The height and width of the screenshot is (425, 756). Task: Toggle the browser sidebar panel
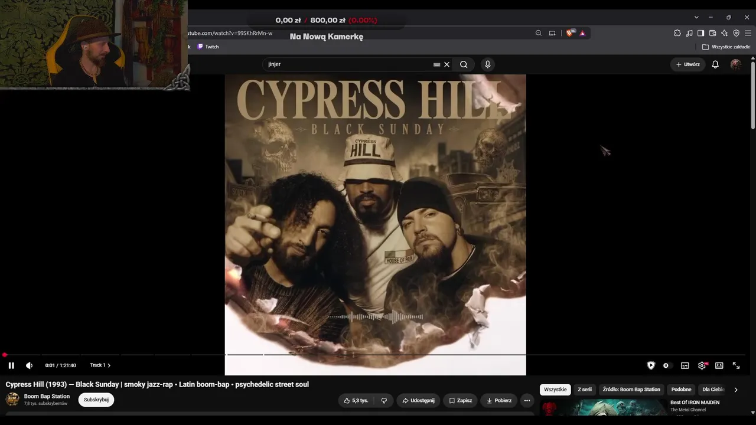click(700, 33)
